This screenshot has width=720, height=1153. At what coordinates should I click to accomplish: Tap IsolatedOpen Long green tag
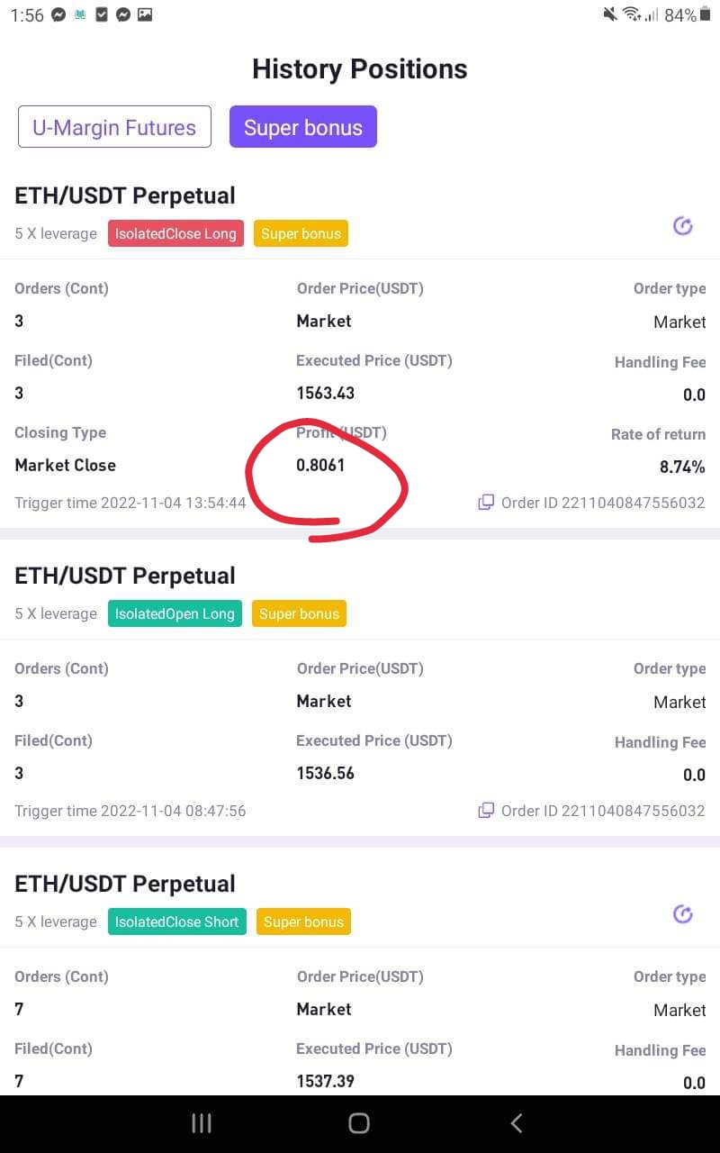(x=175, y=613)
